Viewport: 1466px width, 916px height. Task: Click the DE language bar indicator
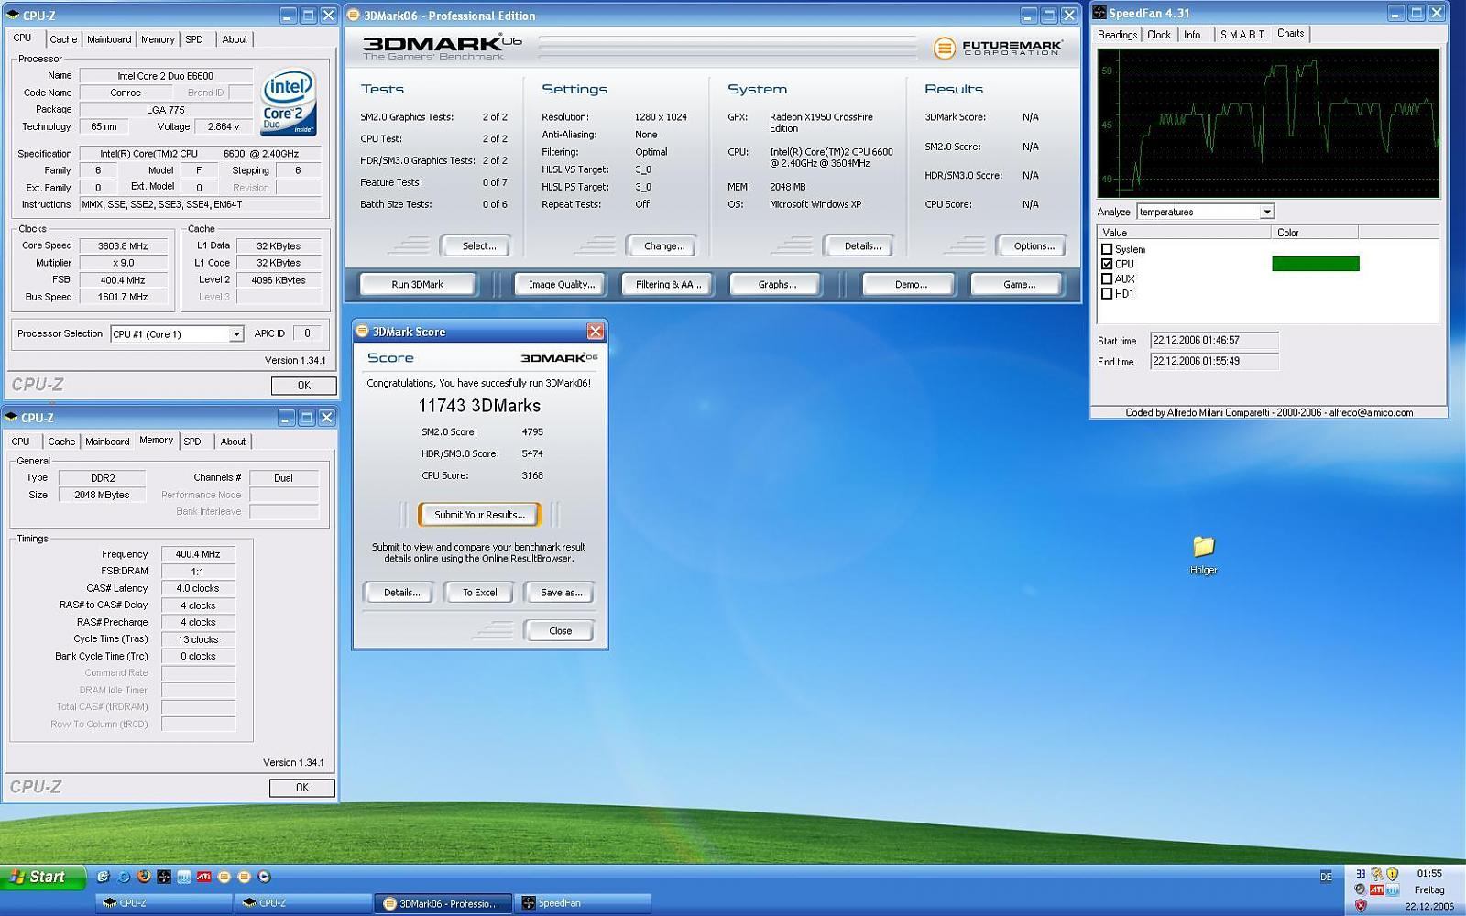tap(1326, 877)
